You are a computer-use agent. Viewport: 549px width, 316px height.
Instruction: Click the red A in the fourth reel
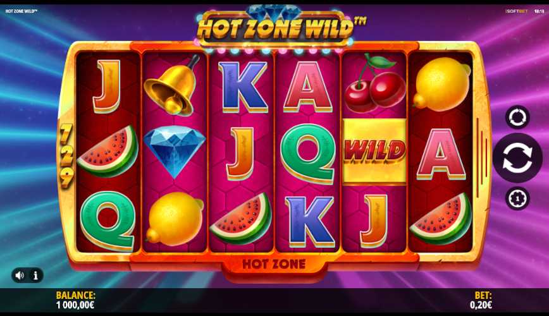pyautogui.click(x=307, y=87)
